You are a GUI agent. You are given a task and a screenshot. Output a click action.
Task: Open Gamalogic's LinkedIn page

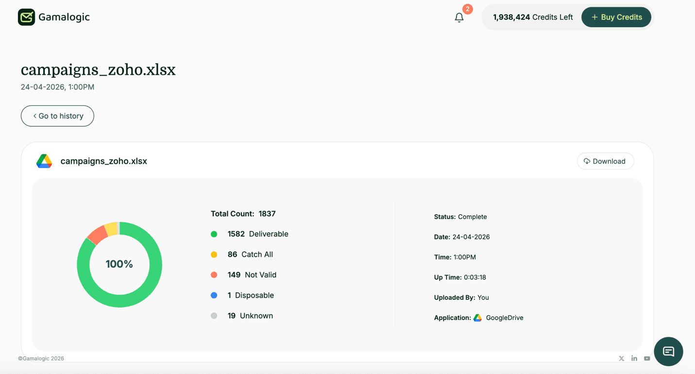[634, 358]
